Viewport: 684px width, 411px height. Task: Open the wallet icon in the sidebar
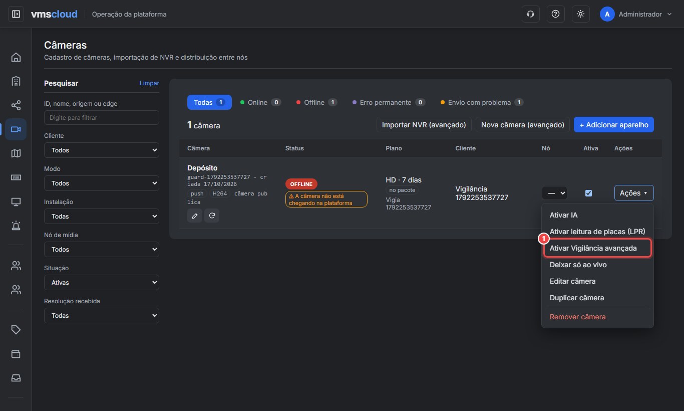16,354
